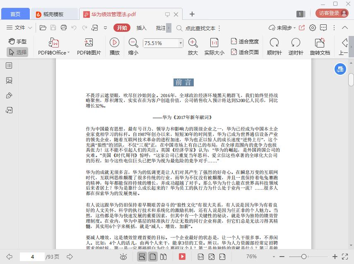Enable the 手型 hand tool
The image size is (354, 264).
coord(17,41)
